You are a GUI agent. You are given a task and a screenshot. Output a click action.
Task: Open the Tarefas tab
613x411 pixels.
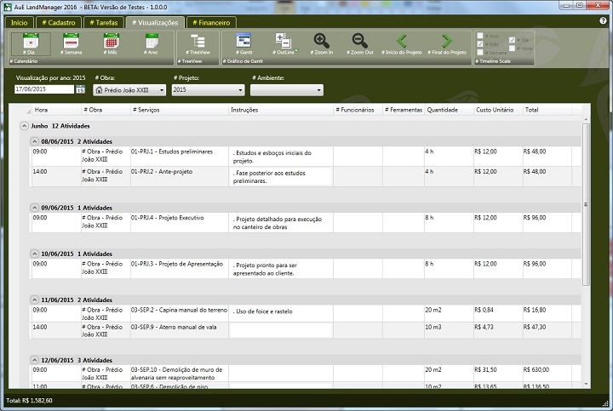tap(102, 22)
